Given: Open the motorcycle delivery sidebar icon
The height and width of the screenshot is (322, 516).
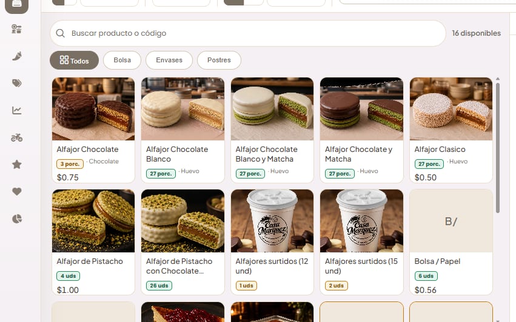Looking at the screenshot, I should tap(17, 137).
